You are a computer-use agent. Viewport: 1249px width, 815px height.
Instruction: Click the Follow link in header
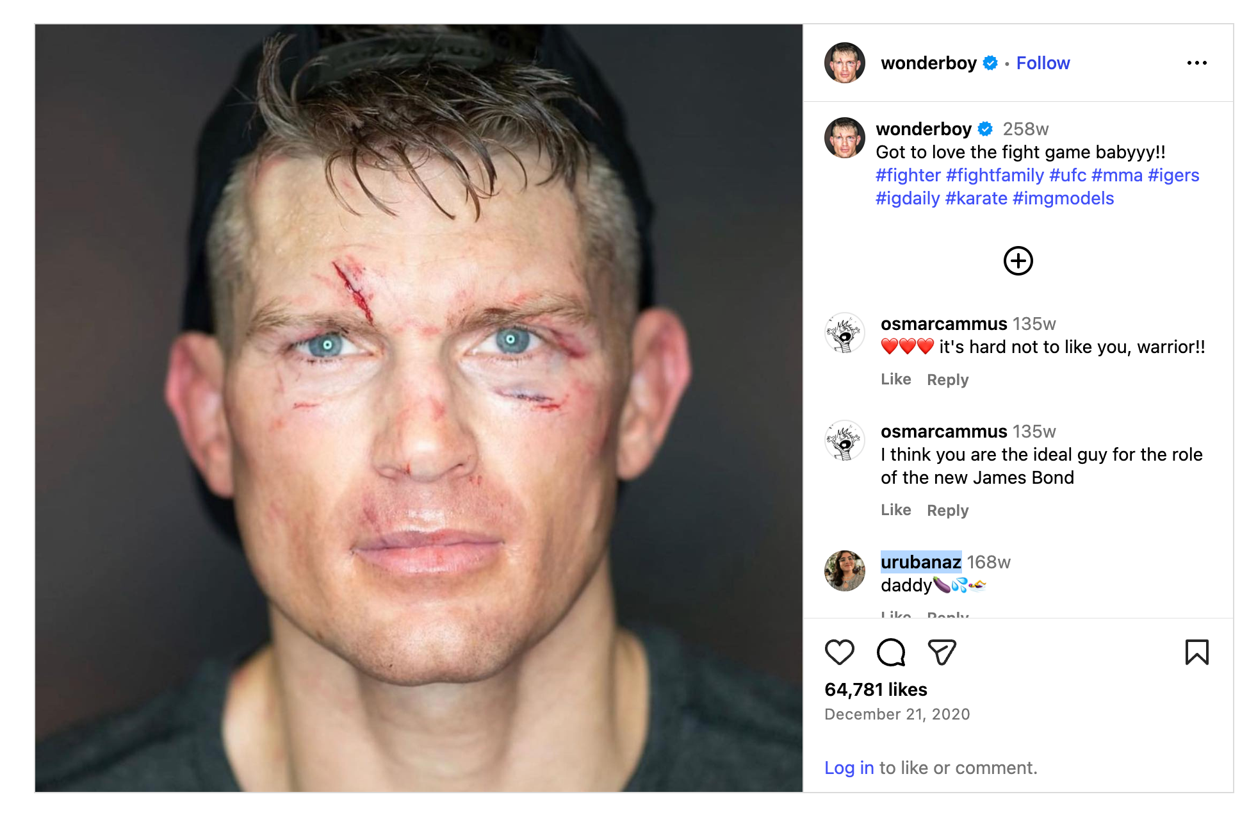[x=1043, y=63]
